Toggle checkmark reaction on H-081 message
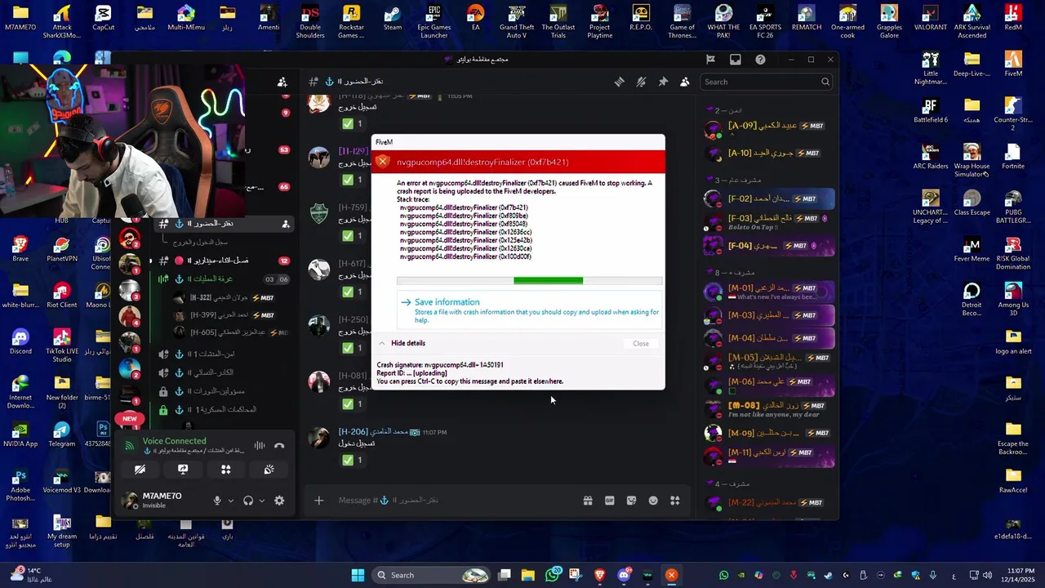1045x588 pixels. 352,404
